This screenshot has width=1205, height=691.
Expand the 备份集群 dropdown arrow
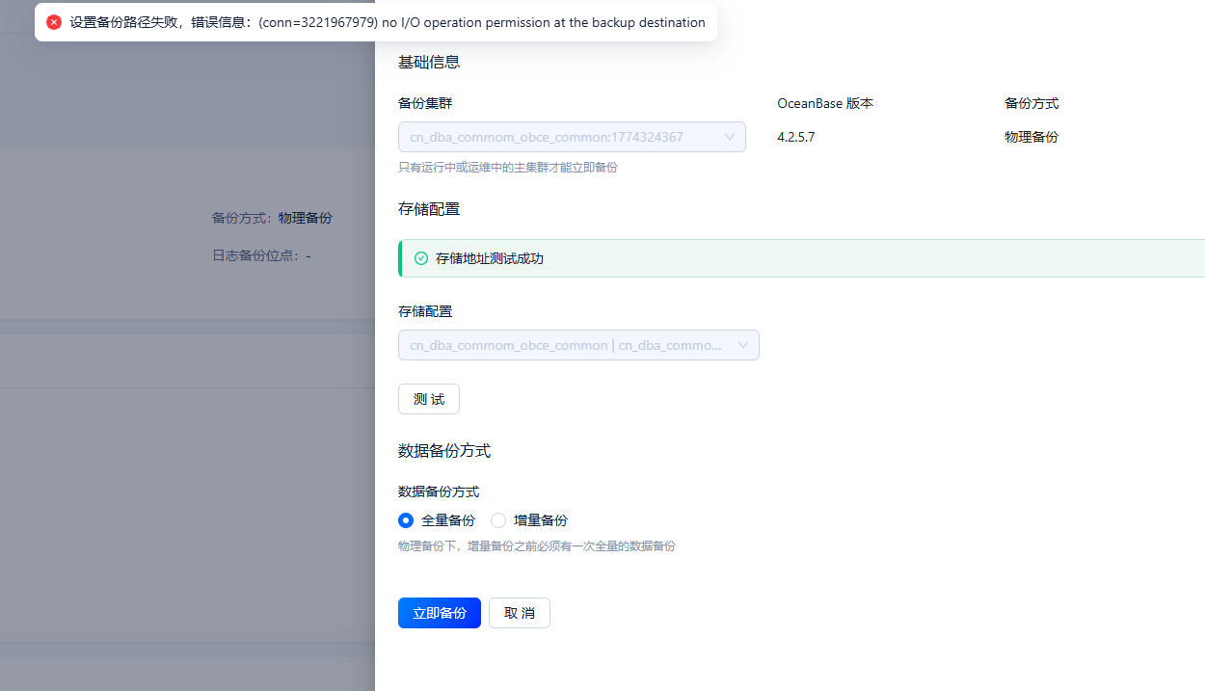pos(730,137)
